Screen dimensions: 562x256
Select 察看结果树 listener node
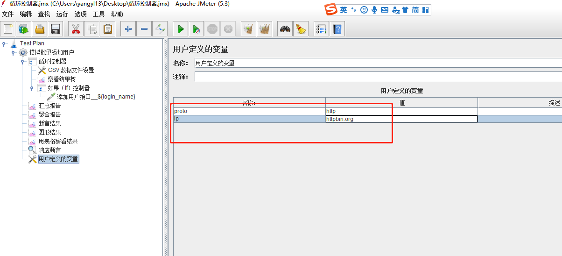[x=62, y=79]
